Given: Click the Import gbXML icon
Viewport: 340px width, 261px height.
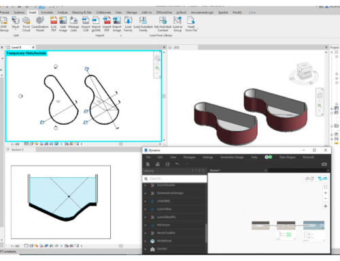Looking at the screenshot, I should [x=96, y=20].
